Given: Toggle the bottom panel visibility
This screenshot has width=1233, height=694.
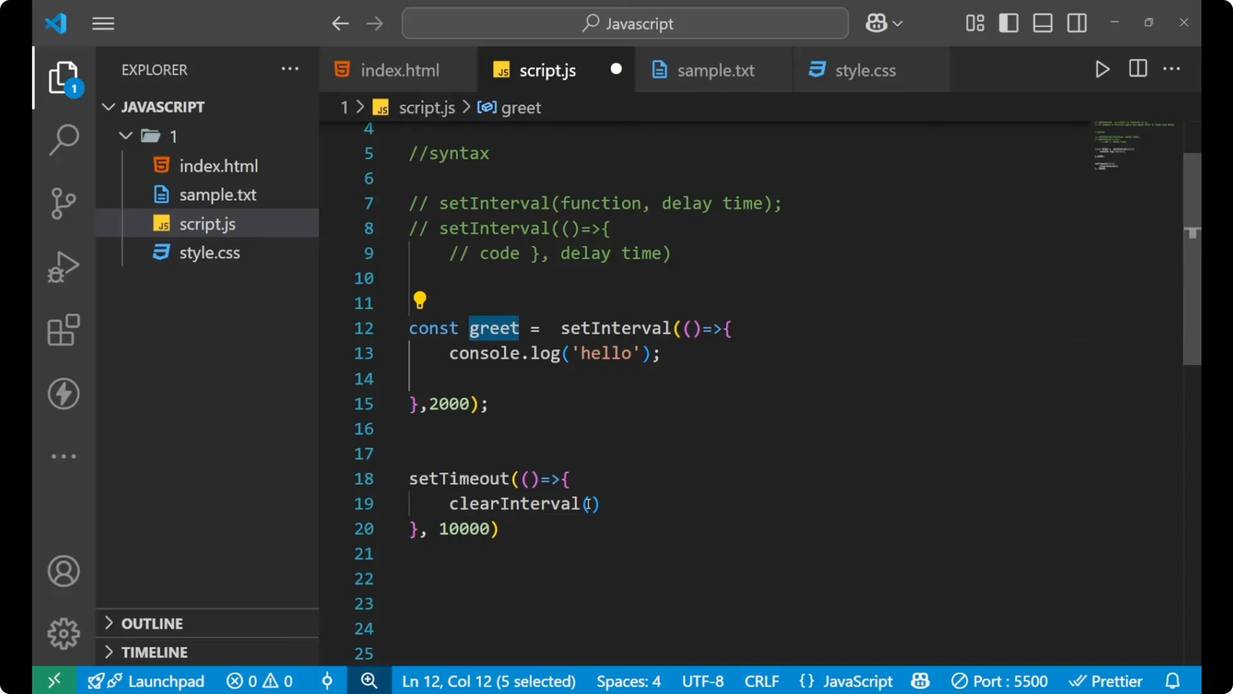Looking at the screenshot, I should (1042, 23).
